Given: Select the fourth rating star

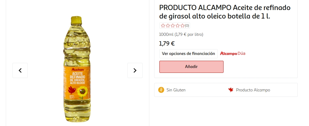Looking at the screenshot, I should click(x=178, y=26).
